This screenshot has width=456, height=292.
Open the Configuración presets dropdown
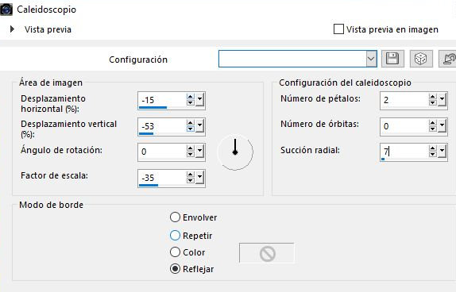click(x=371, y=59)
